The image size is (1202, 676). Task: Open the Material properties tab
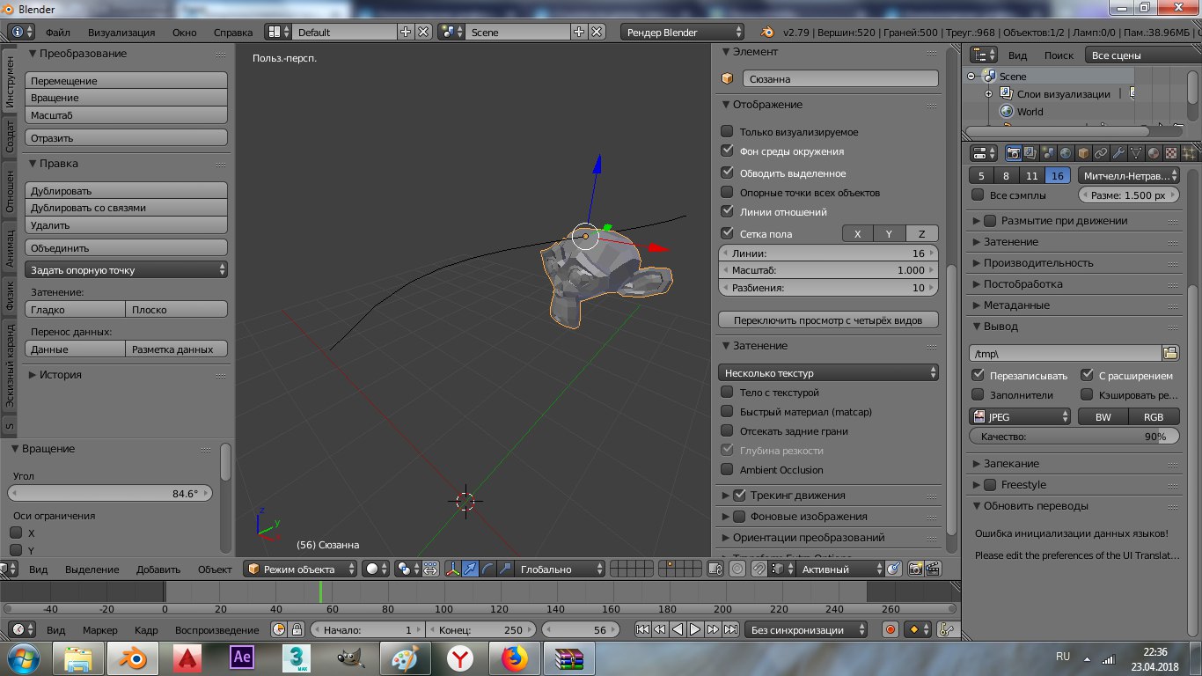tap(1154, 153)
